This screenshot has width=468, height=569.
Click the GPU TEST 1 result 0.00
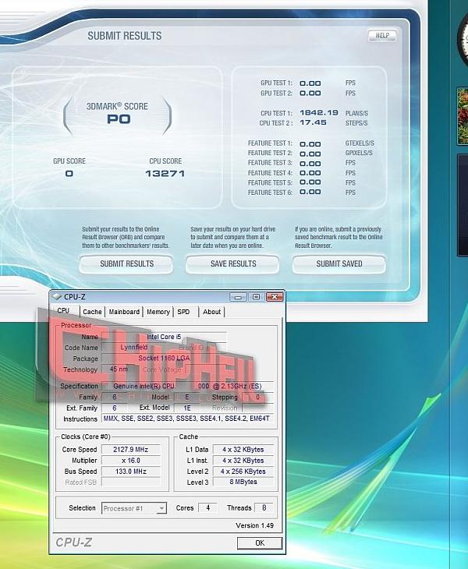[310, 83]
